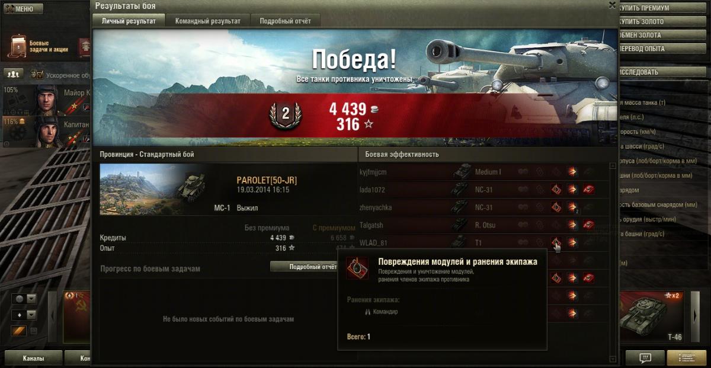Click the module damage icon for lada1072

pos(556,190)
